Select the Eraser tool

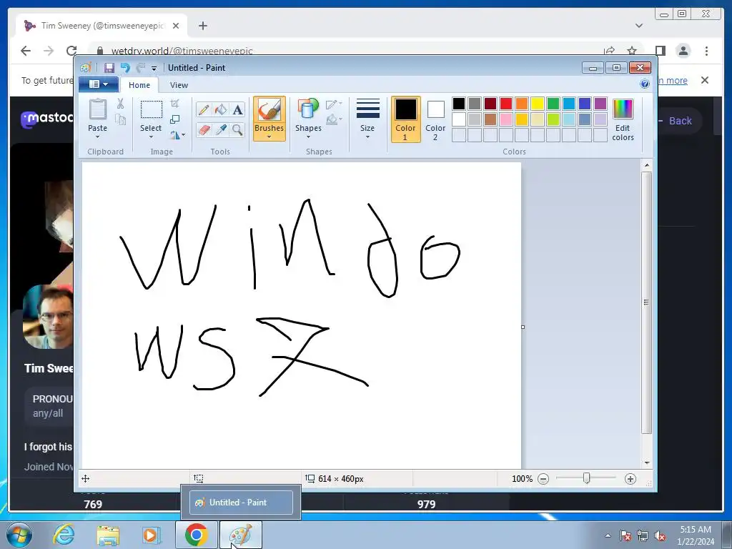(204, 129)
